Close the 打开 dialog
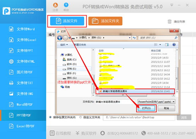Image resolution: width=196 pixels, height=139 pixels. 174,31
